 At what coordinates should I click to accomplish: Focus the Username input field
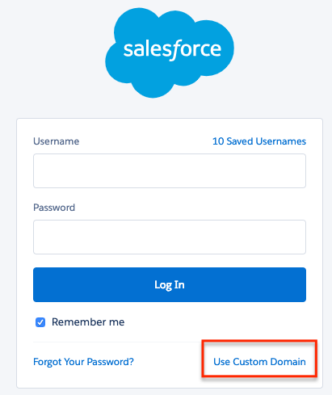point(170,170)
